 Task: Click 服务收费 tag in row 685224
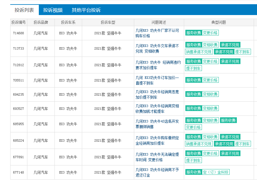coord(194,137)
